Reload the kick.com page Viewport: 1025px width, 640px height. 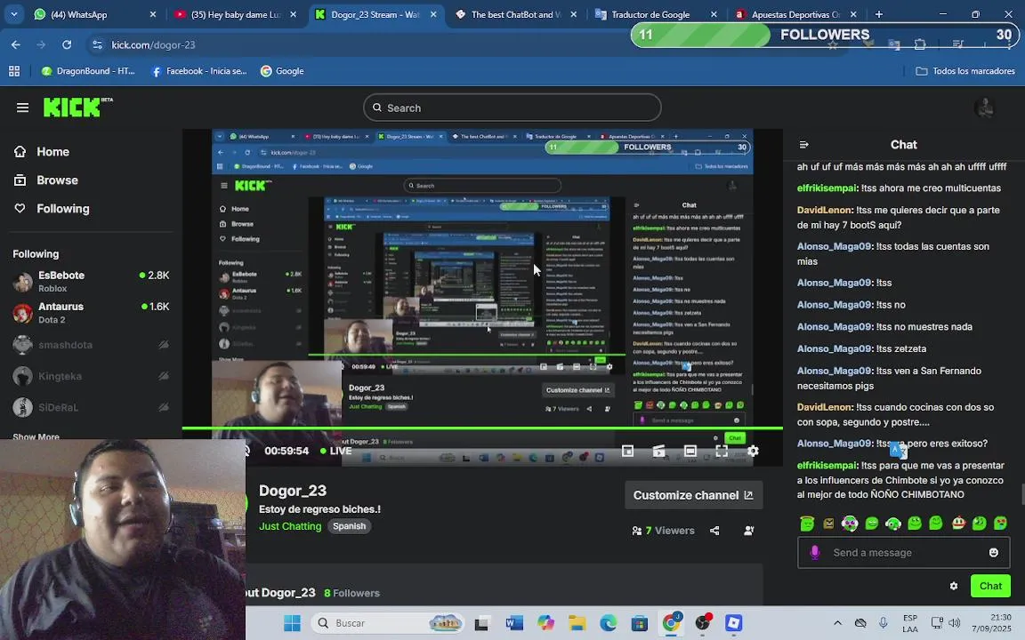(67, 44)
